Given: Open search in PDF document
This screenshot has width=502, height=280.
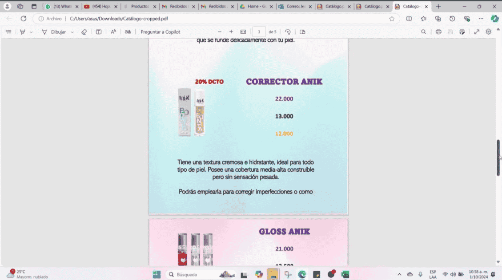Looking at the screenshot, I should click(424, 32).
